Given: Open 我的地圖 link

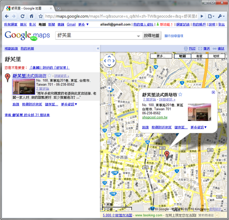Looking at the screenshot, I should (27, 48).
